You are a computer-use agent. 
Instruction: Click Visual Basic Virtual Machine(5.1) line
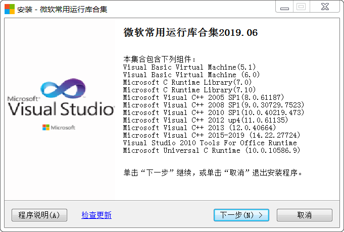[189, 67]
